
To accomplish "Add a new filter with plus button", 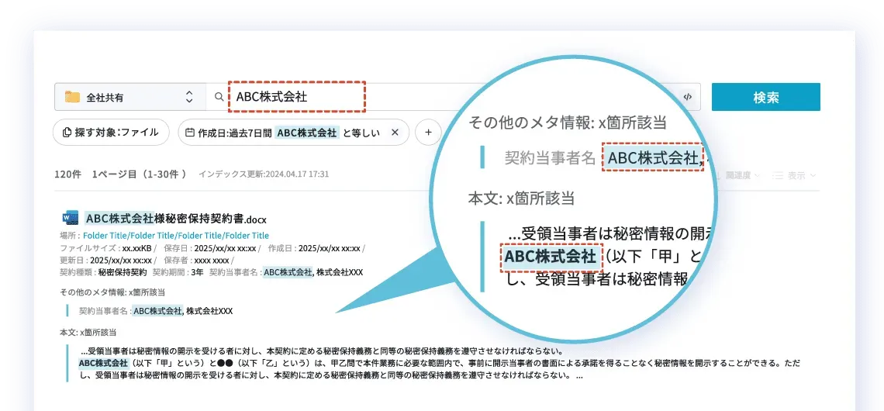I will tap(427, 133).
